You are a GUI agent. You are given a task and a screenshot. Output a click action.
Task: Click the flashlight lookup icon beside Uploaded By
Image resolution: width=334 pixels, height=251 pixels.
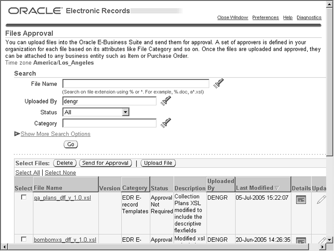tap(166, 101)
